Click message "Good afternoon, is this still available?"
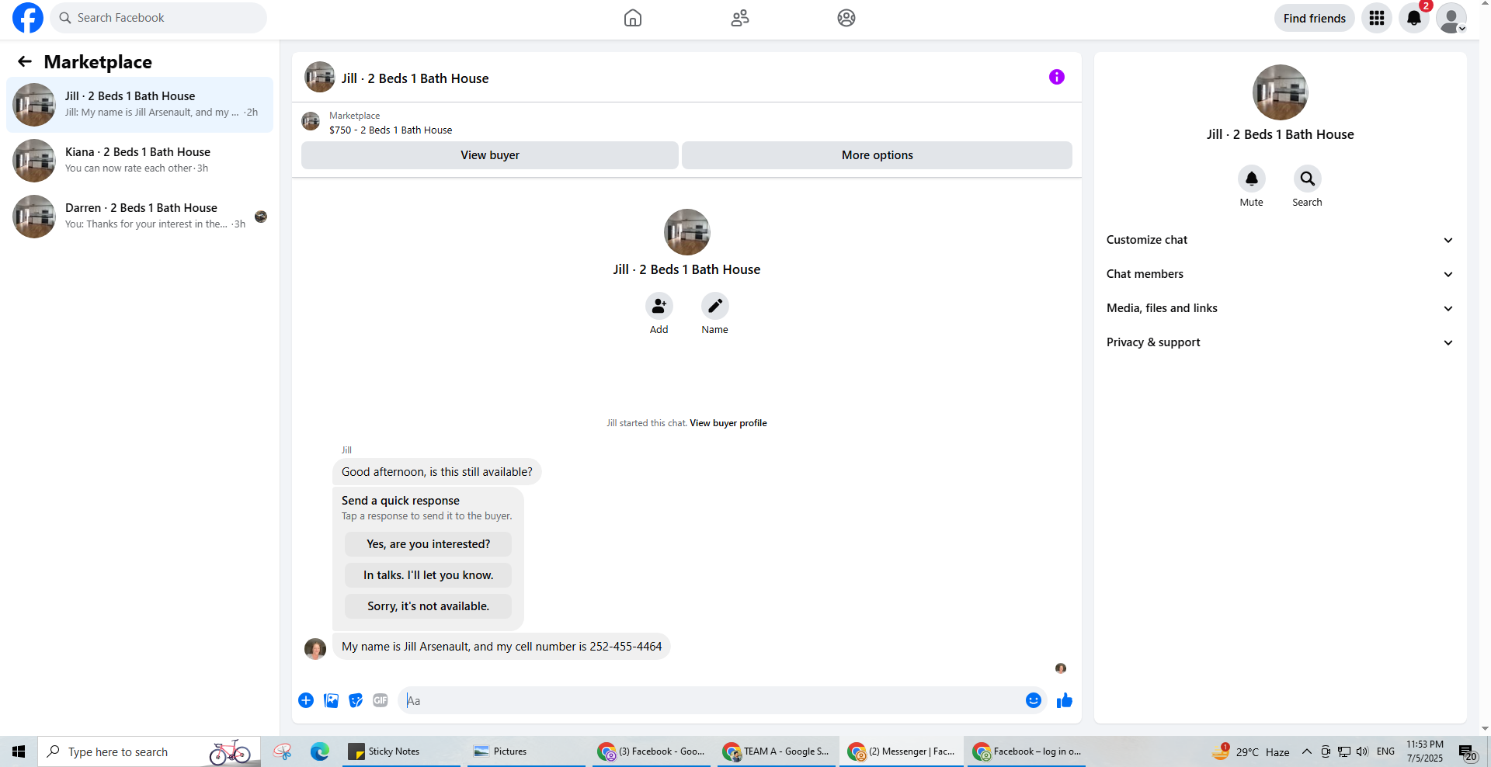1491x767 pixels. click(x=437, y=472)
